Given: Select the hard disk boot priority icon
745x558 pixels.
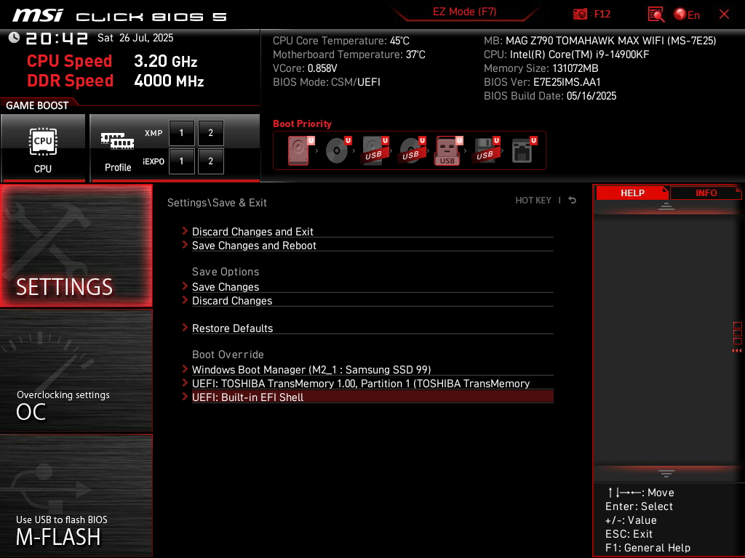Looking at the screenshot, I should click(299, 150).
